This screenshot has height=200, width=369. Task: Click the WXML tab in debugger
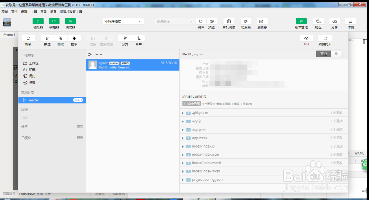pos(359,153)
